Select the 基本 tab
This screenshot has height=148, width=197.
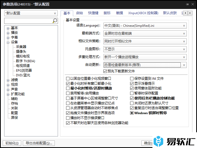pos(67,13)
